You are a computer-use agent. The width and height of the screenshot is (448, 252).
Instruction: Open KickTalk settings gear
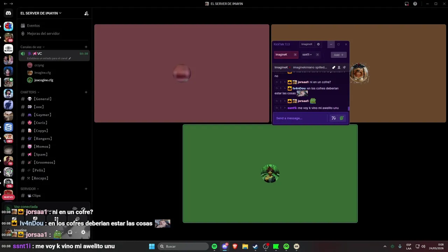[x=318, y=44]
